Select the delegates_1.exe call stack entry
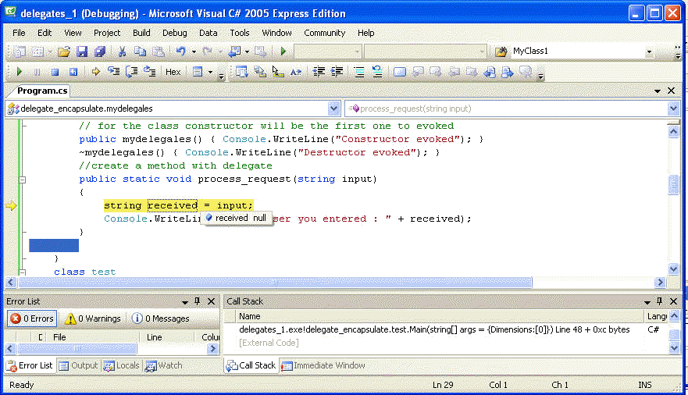The height and width of the screenshot is (395, 688). click(x=433, y=330)
